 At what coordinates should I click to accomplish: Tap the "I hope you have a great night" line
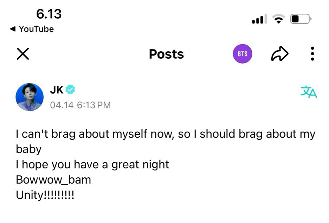pos(92,164)
